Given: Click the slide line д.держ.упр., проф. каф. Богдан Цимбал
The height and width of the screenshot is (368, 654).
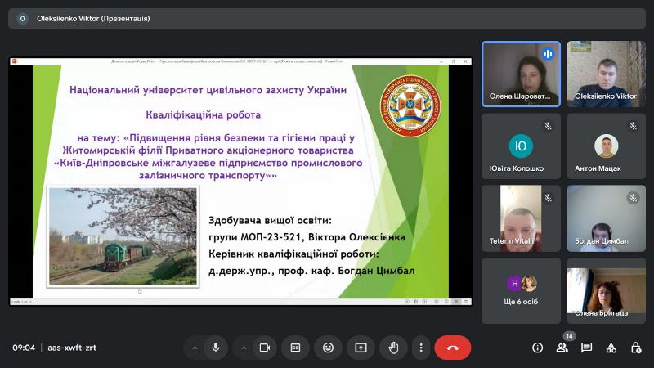Looking at the screenshot, I should point(311,271).
